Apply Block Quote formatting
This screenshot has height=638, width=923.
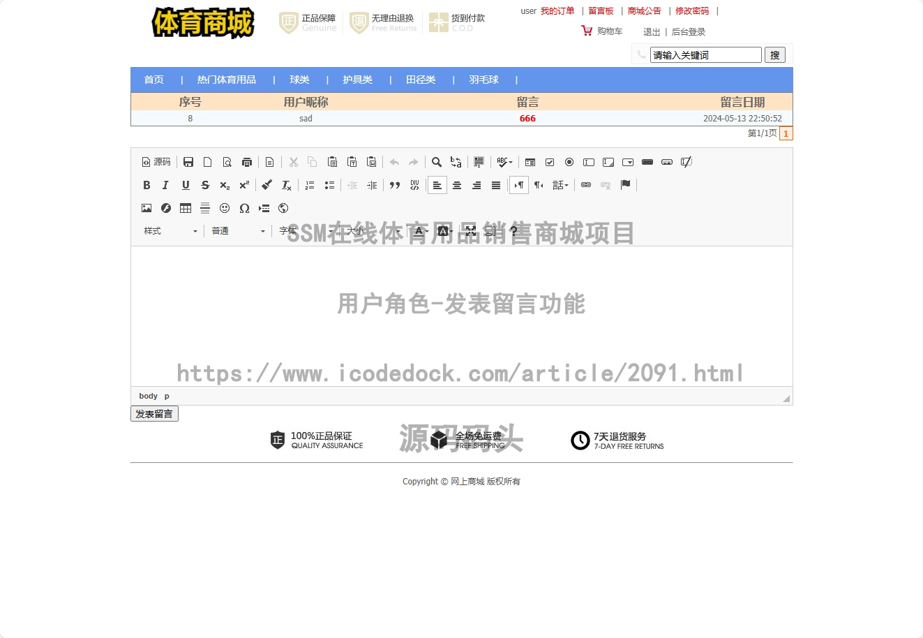tap(395, 185)
